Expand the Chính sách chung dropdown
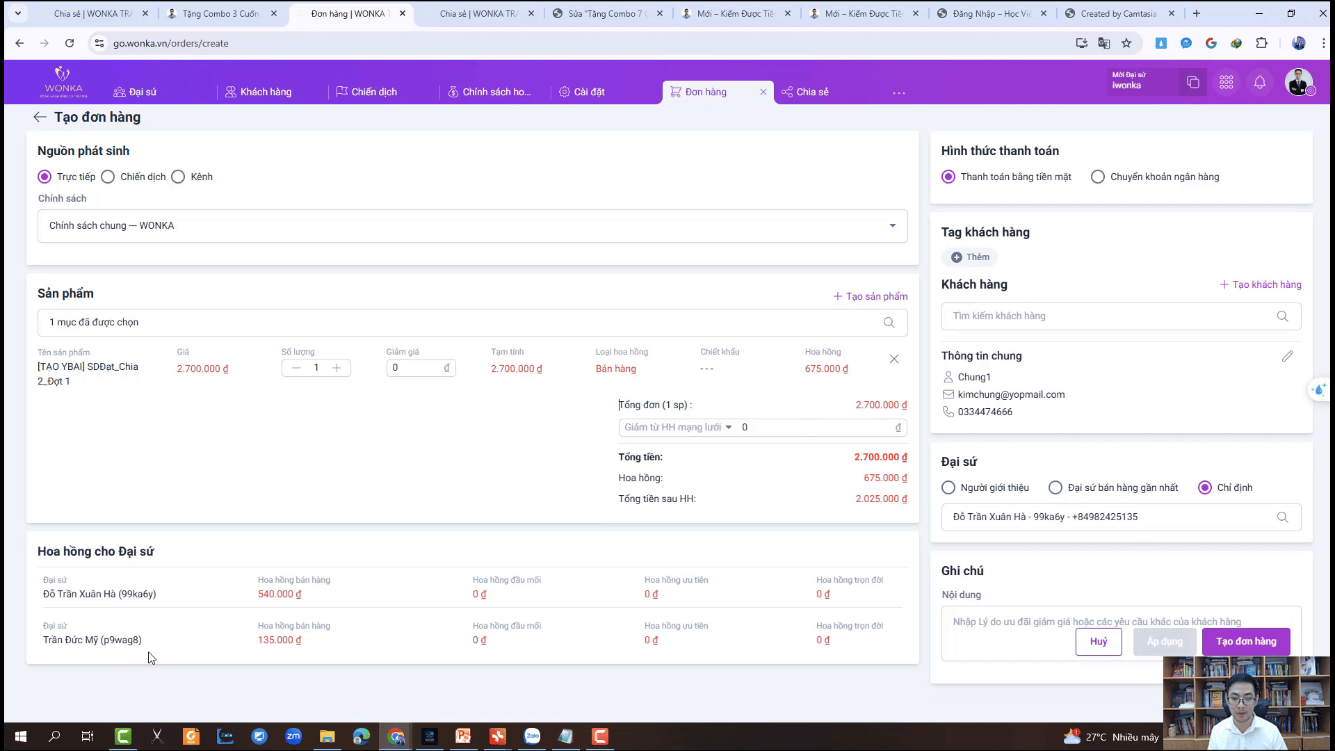 (x=892, y=226)
